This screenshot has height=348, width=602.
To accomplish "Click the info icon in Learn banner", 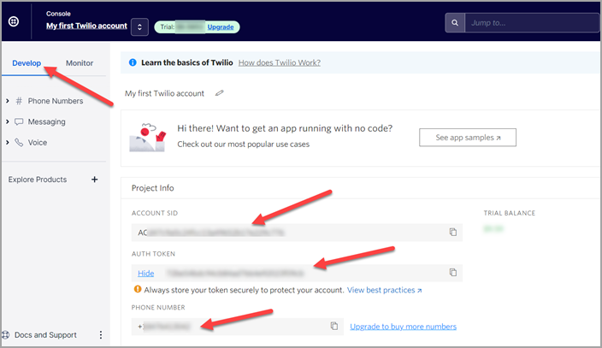I will (133, 62).
